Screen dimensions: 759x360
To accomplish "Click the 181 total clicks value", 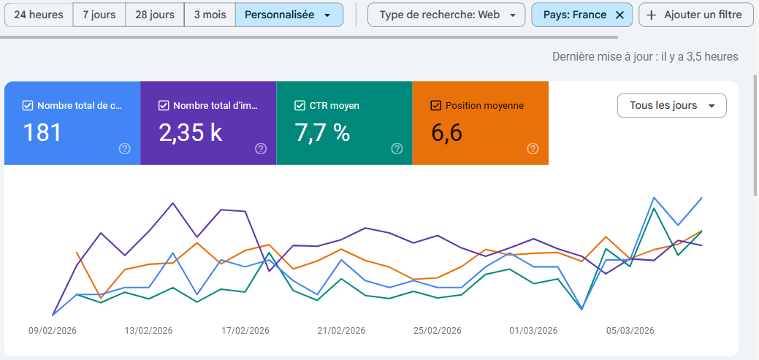I will click(x=42, y=133).
